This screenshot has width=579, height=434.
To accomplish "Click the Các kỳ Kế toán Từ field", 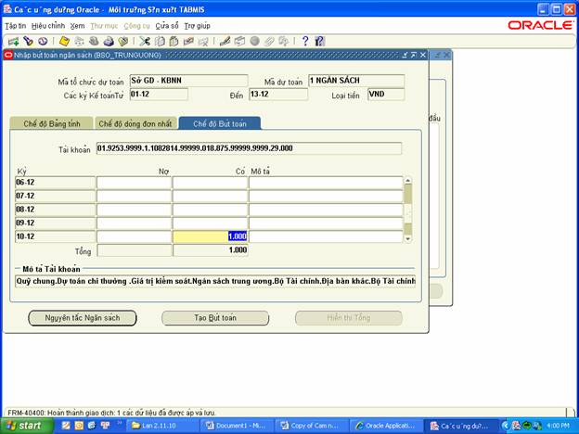I will pyautogui.click(x=159, y=95).
